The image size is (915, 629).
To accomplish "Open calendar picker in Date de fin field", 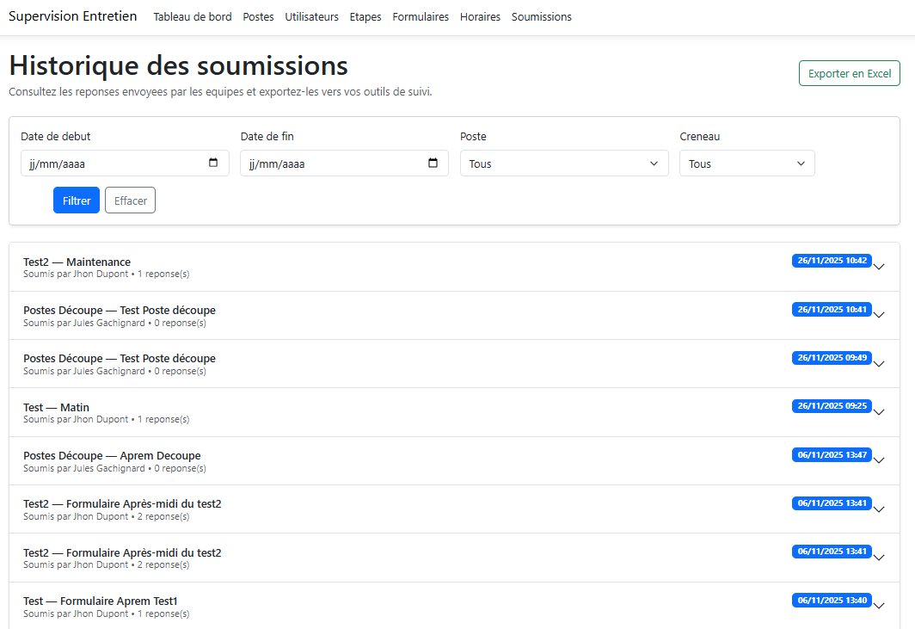I will point(433,163).
